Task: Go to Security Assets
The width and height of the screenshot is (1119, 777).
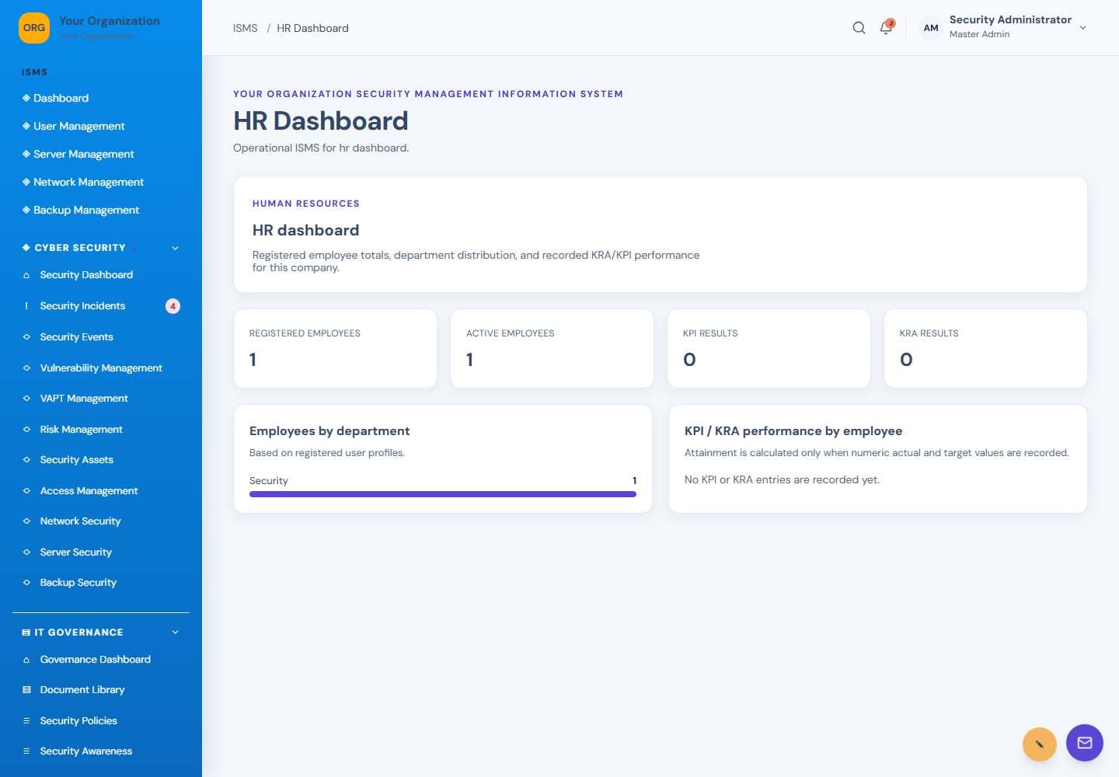Action: (101, 460)
